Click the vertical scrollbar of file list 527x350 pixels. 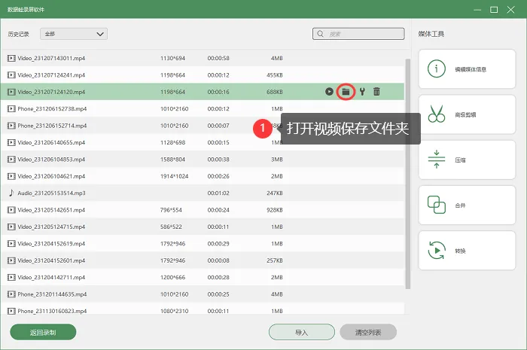click(408, 174)
